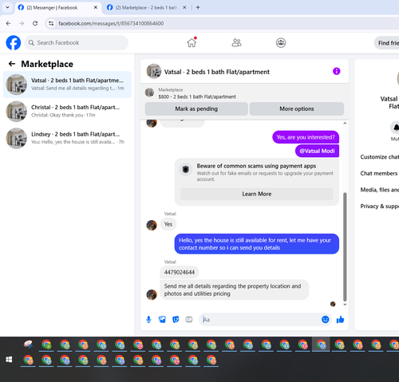Open the Lindsey conversation in the list
The image size is (399, 382).
point(67,138)
